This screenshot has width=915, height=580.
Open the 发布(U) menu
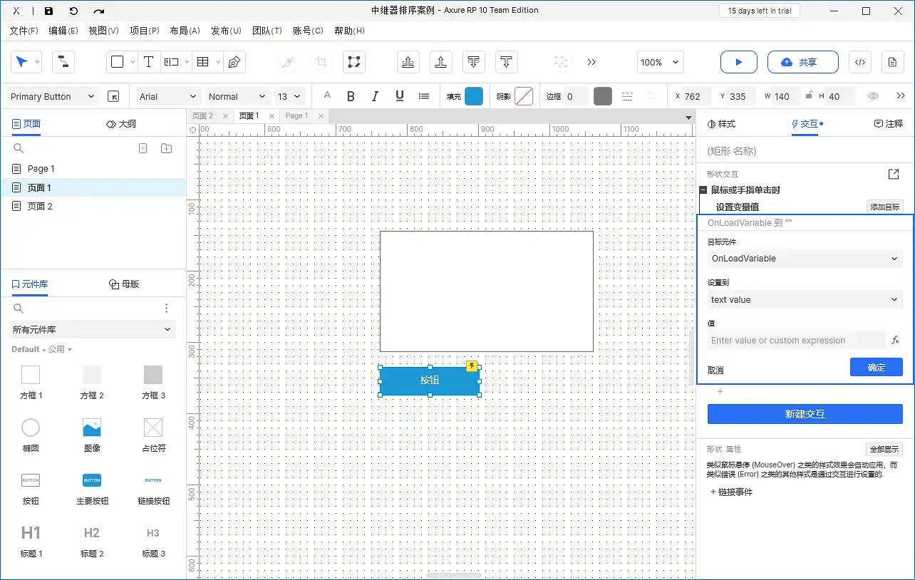click(x=226, y=31)
